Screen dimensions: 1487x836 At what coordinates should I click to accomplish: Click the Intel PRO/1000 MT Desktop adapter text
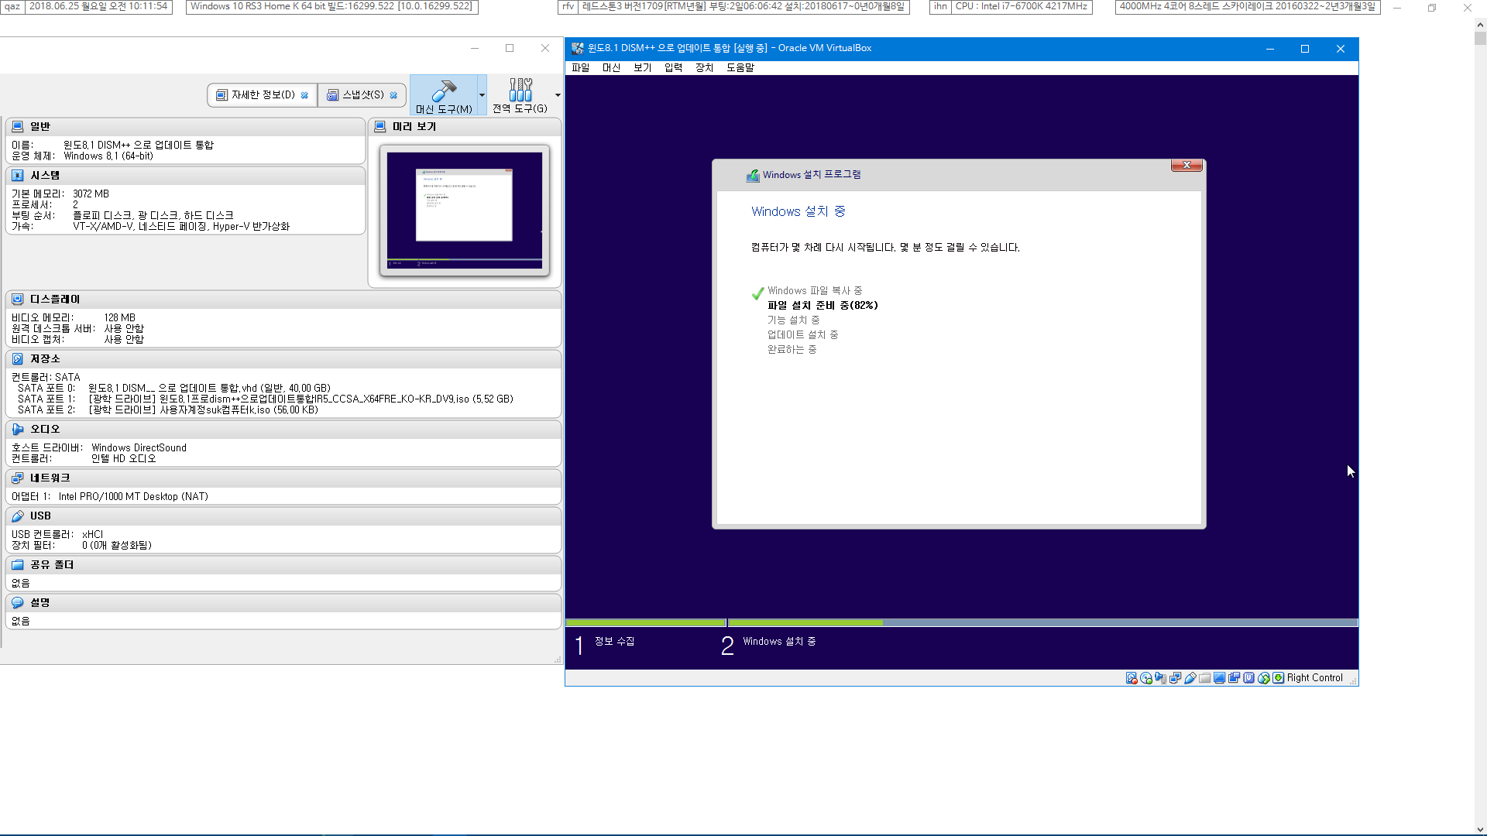pyautogui.click(x=133, y=497)
